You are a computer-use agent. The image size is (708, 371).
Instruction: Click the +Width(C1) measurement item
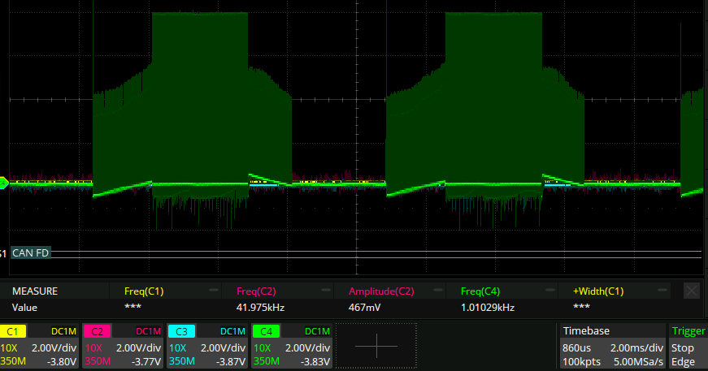click(598, 291)
